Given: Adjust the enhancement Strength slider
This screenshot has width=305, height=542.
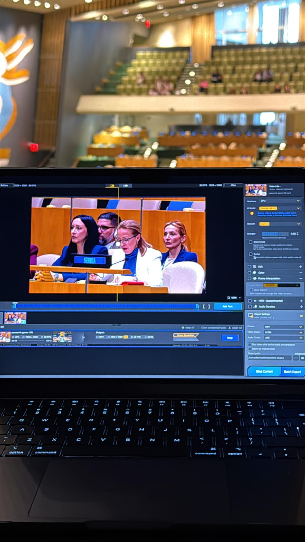Looking at the screenshot, I should coord(275,234).
